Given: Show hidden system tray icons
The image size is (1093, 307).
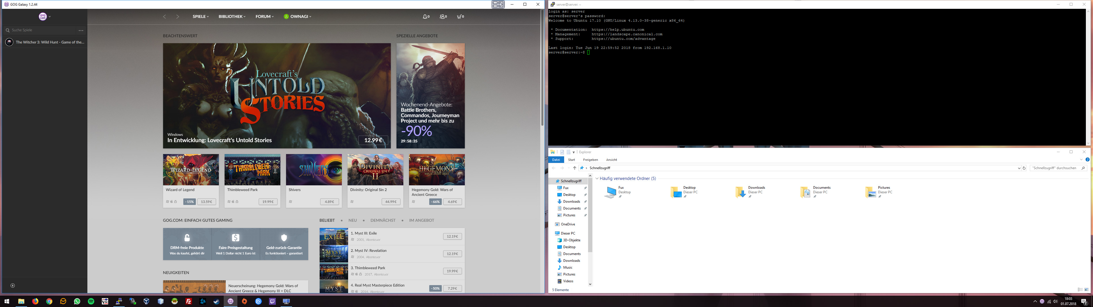Looking at the screenshot, I should 1035,302.
